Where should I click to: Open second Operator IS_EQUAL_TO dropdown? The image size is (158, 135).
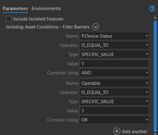pyautogui.click(x=115, y=92)
